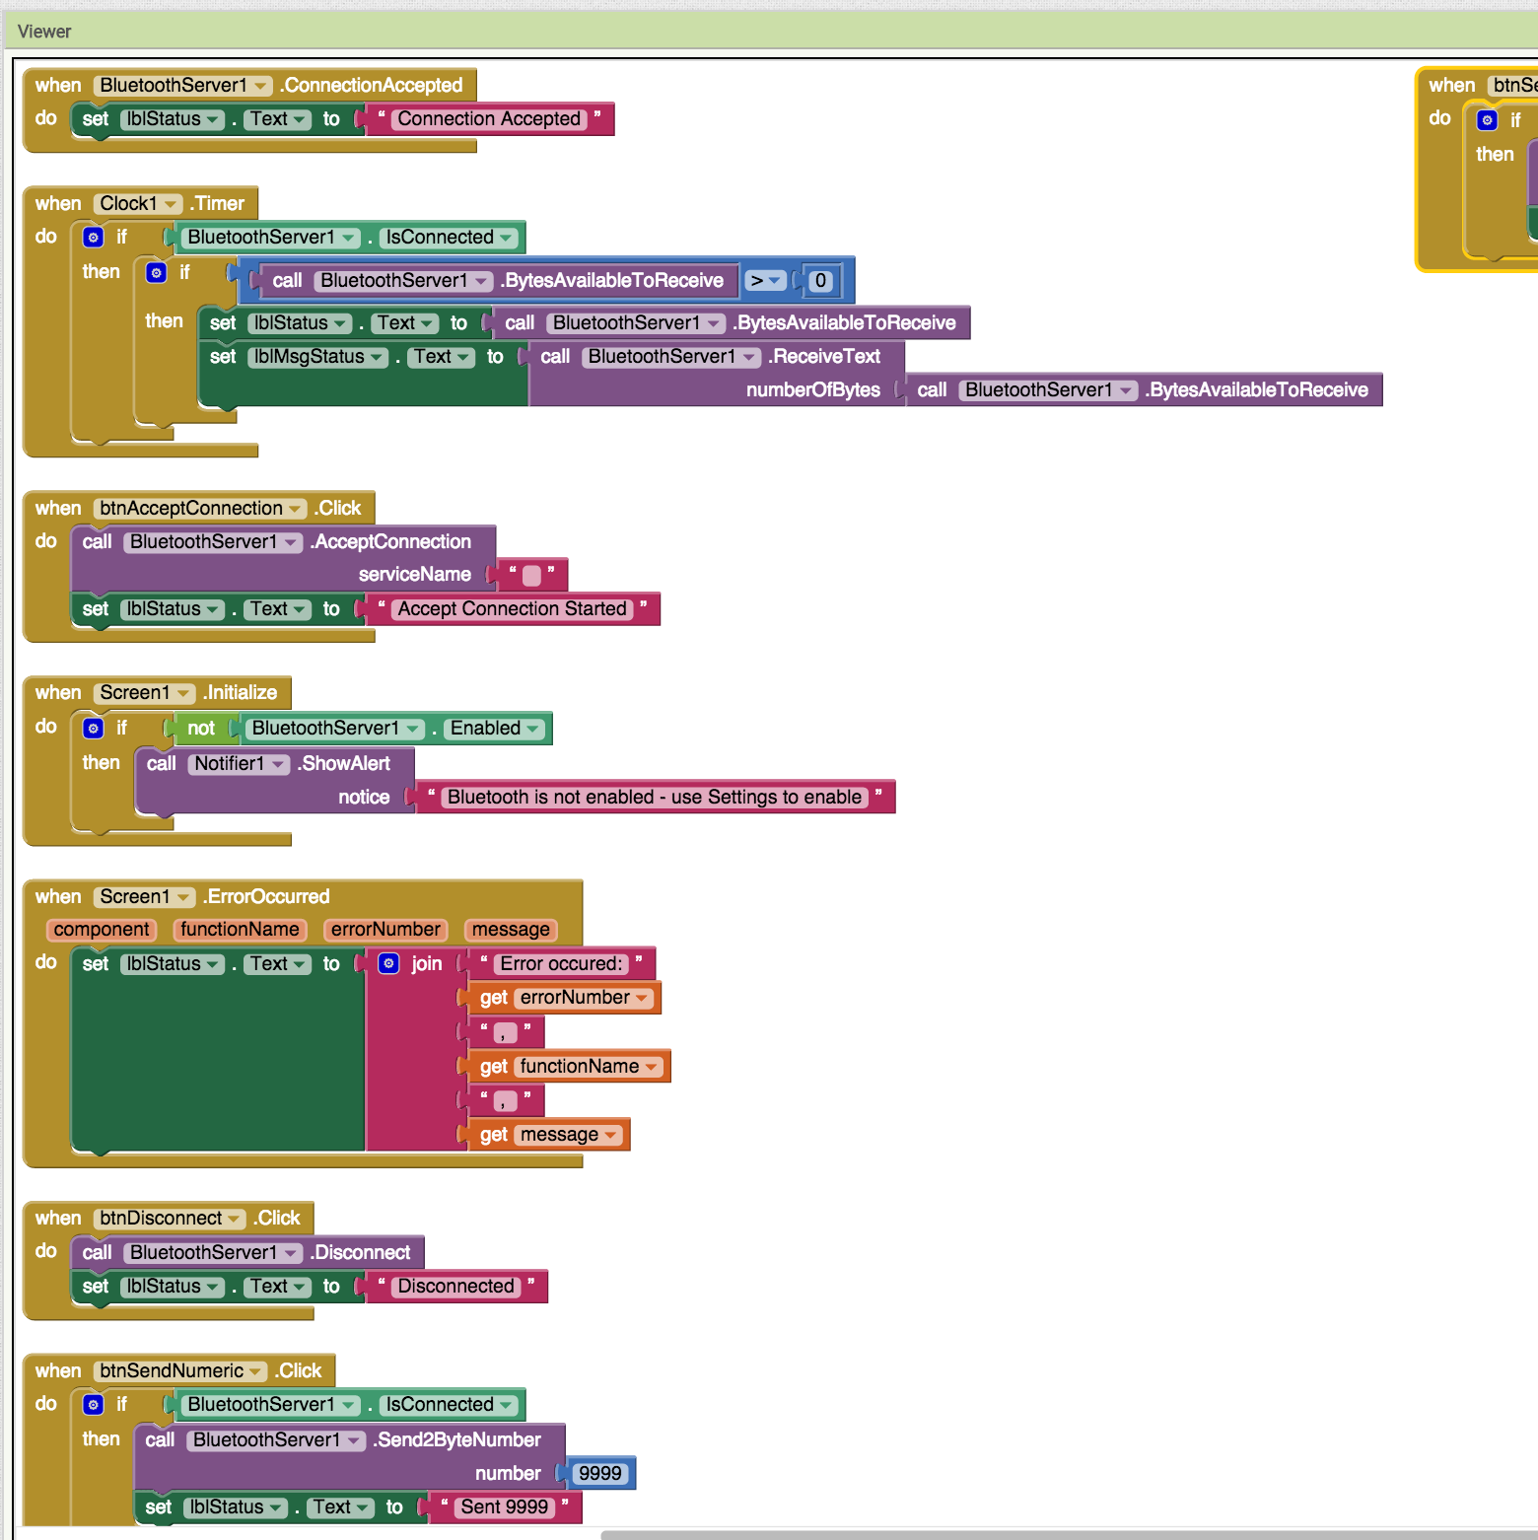Open the gear on Screen1.Initialize if block
1538x1540 pixels.
(94, 728)
